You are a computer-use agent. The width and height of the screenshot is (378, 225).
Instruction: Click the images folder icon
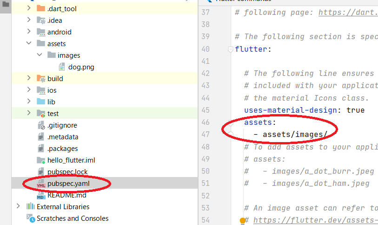(x=51, y=55)
